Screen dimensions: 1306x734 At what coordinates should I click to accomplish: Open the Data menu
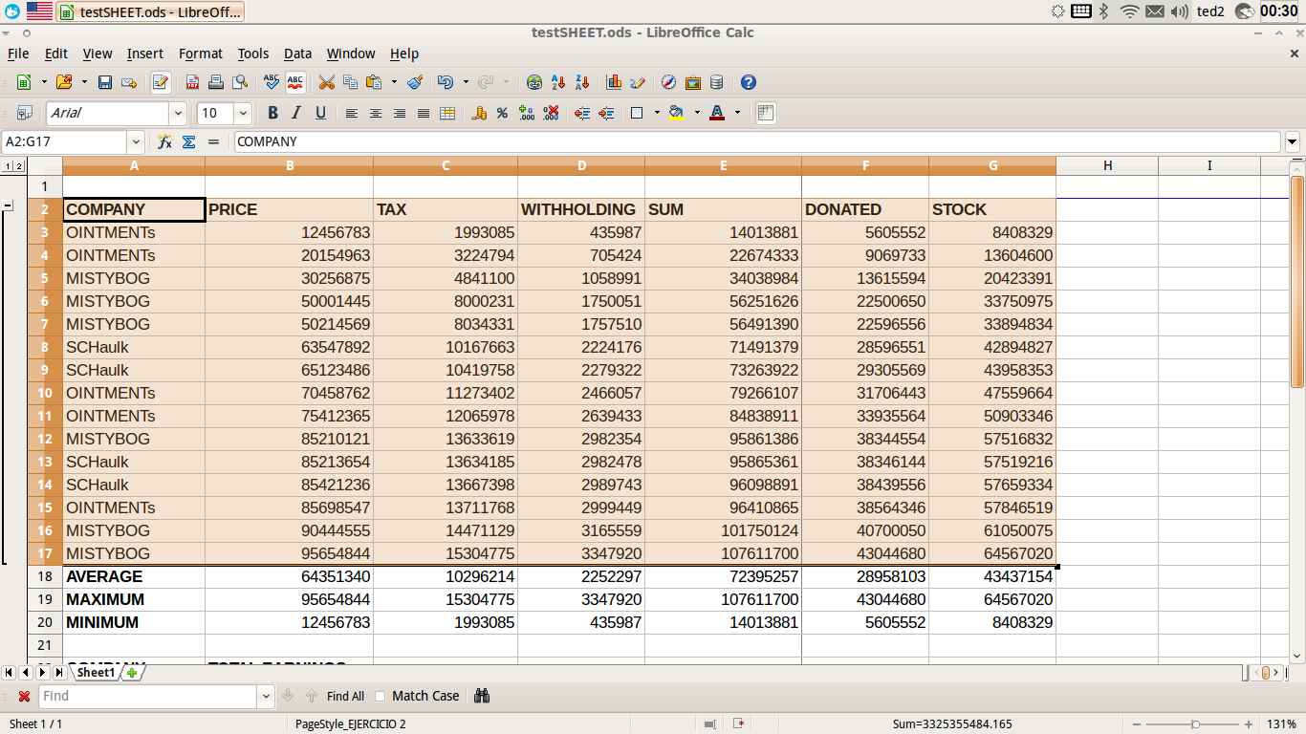pos(297,54)
